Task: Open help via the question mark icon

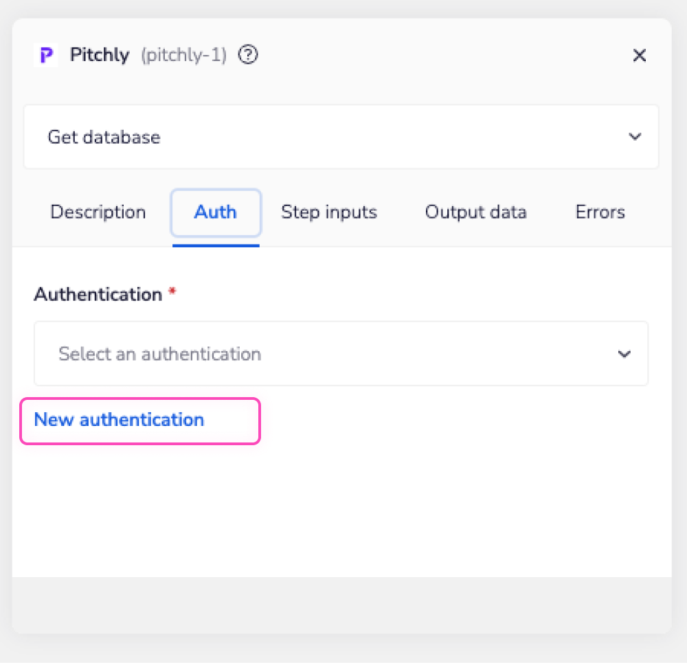Action: (248, 55)
